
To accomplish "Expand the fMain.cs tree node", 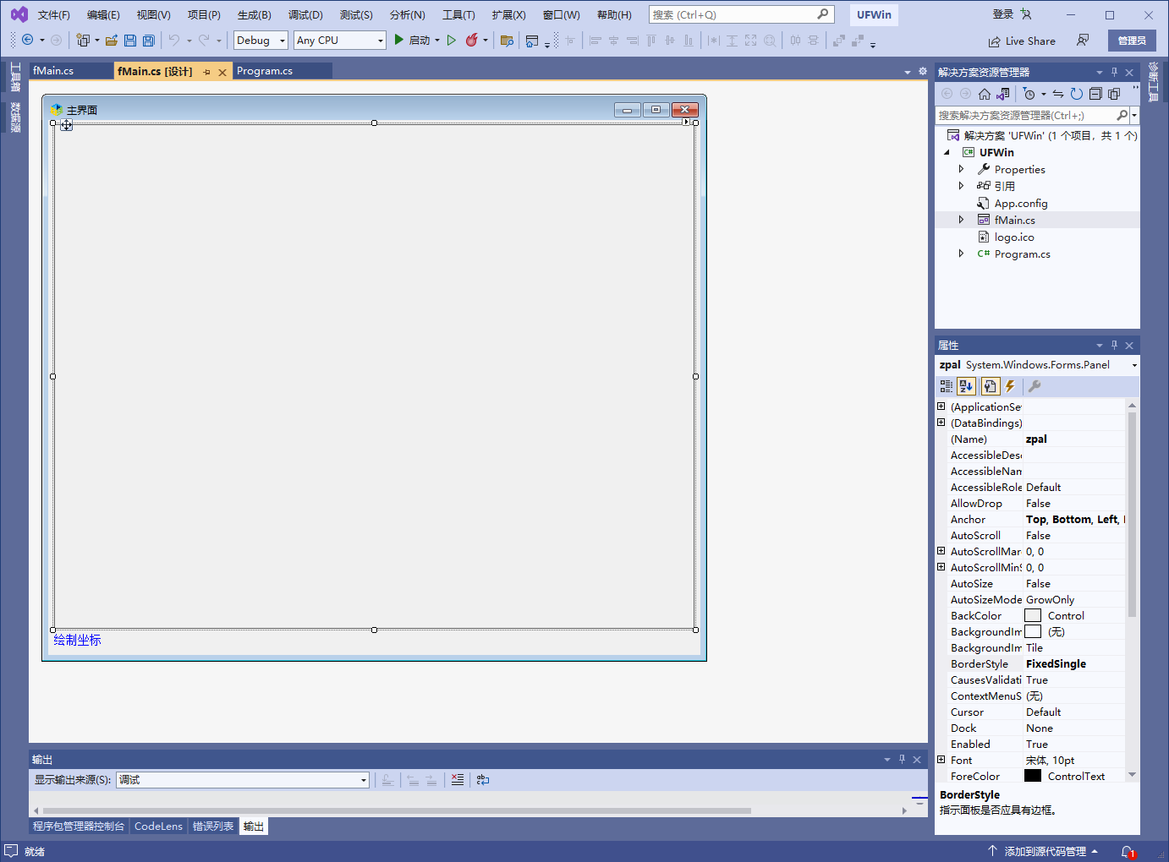I will tap(961, 220).
